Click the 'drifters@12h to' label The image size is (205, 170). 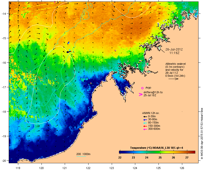[x=153, y=92]
